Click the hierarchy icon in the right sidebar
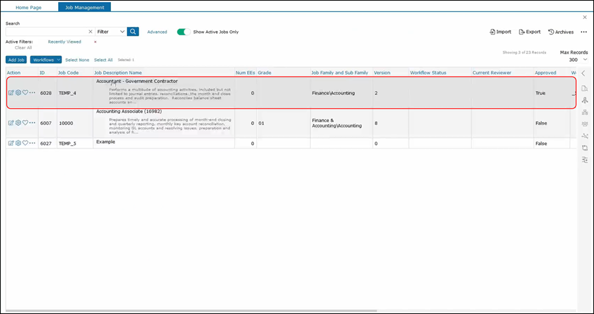This screenshot has height=314, width=594. coord(585,100)
